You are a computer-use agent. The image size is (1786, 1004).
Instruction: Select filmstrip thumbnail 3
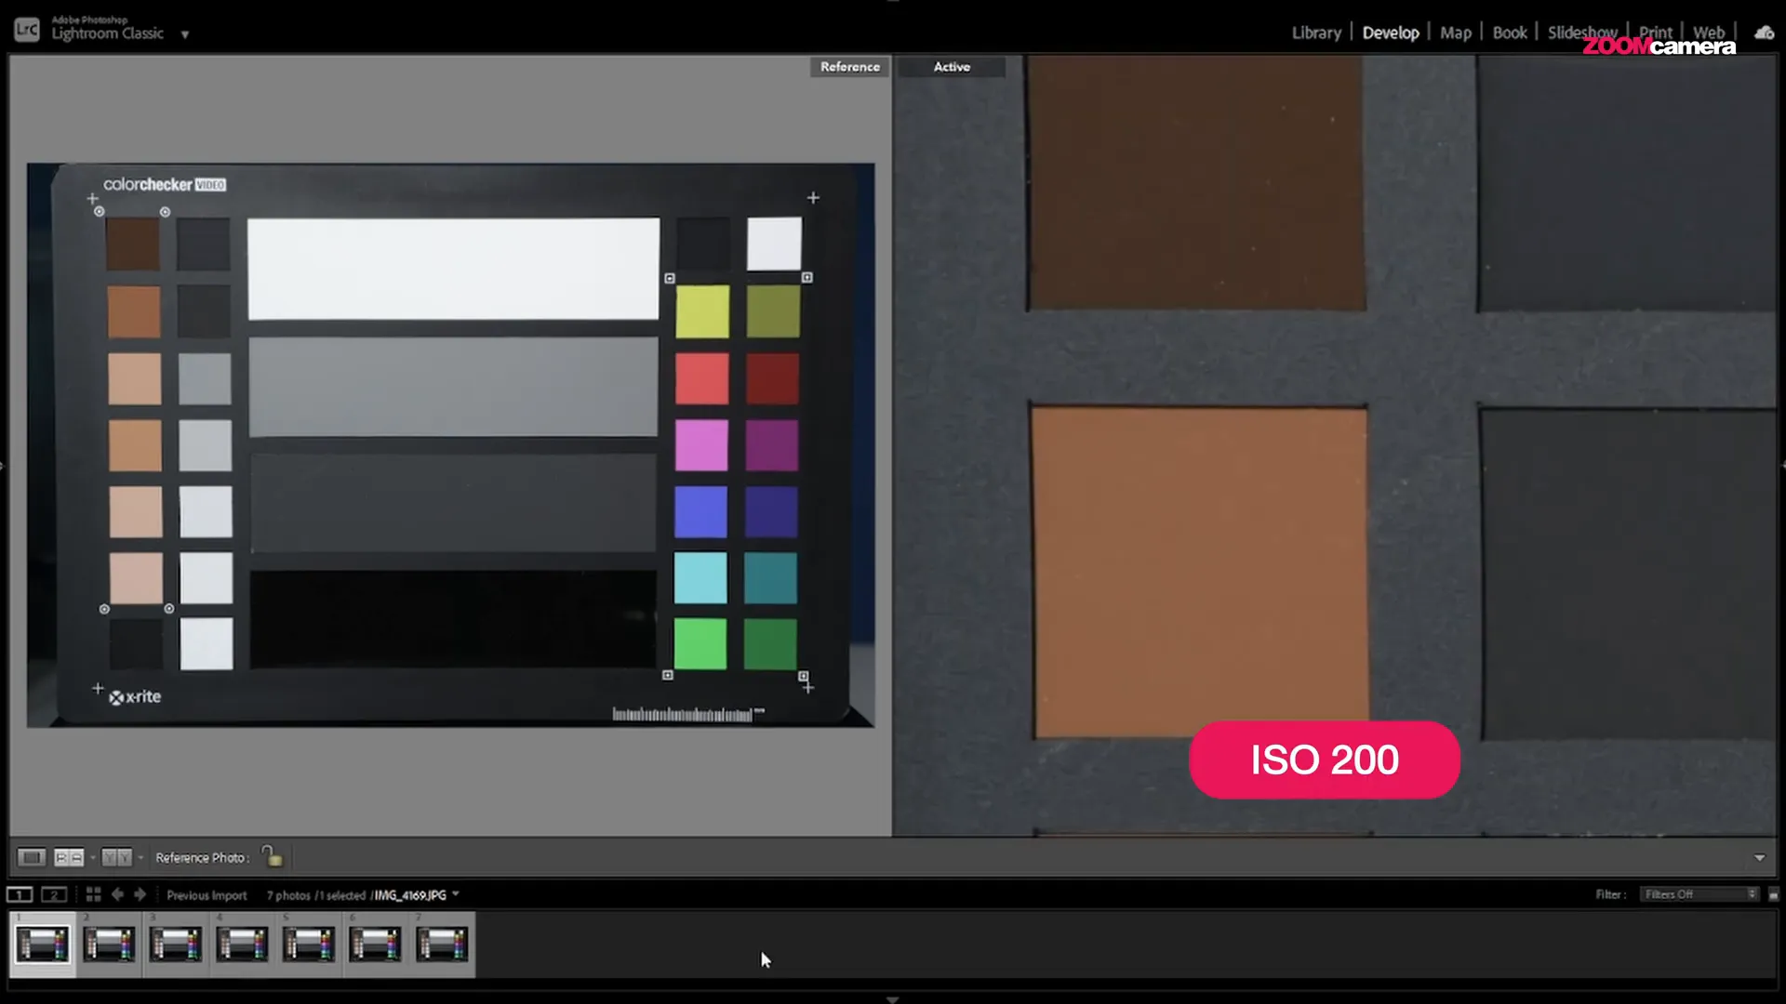(x=176, y=944)
